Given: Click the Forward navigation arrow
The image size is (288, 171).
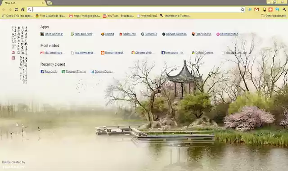Looking at the screenshot, I should (10, 9).
